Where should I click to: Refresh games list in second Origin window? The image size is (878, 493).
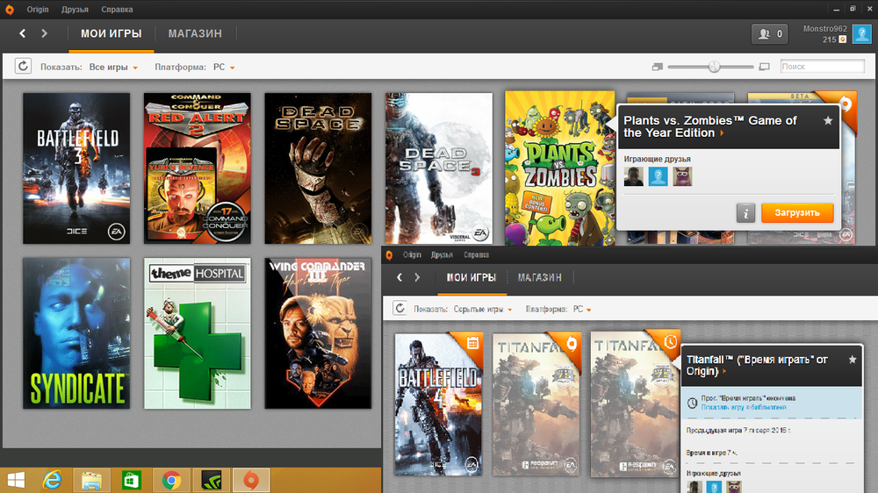(399, 308)
